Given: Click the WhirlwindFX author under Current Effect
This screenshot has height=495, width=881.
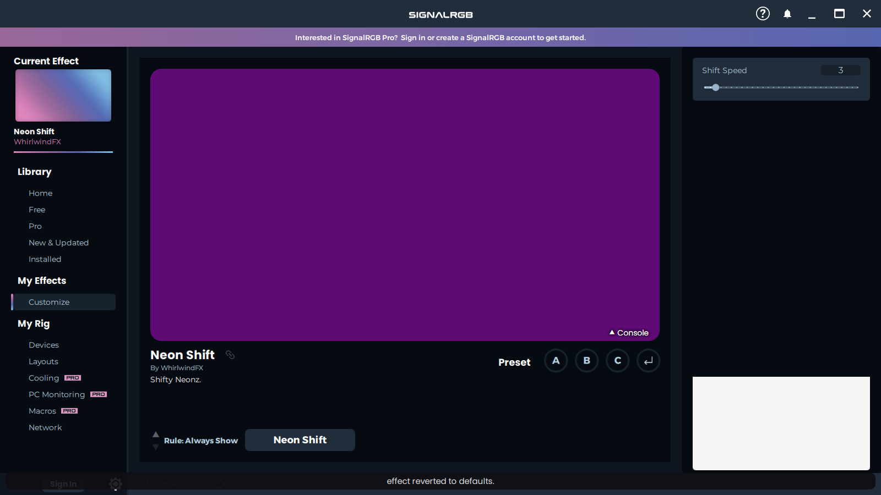Looking at the screenshot, I should pyautogui.click(x=37, y=142).
